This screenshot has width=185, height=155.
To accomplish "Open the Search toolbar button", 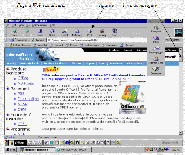I will click(x=64, y=32).
